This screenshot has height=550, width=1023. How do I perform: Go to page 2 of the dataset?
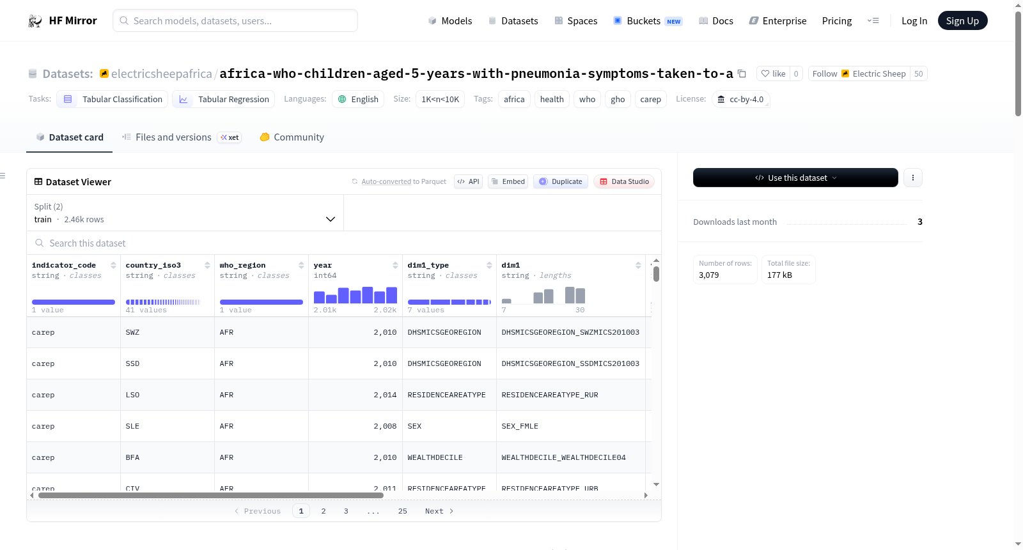pyautogui.click(x=324, y=511)
